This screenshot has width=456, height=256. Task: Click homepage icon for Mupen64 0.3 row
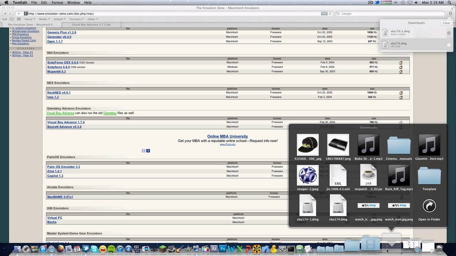[400, 72]
